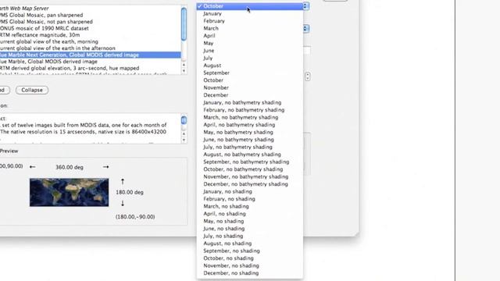Select Global Mosaic, not pan sharpened

[91, 22]
